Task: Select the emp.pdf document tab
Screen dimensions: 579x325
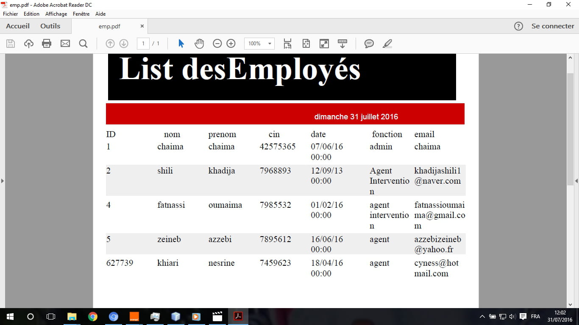Action: click(109, 26)
